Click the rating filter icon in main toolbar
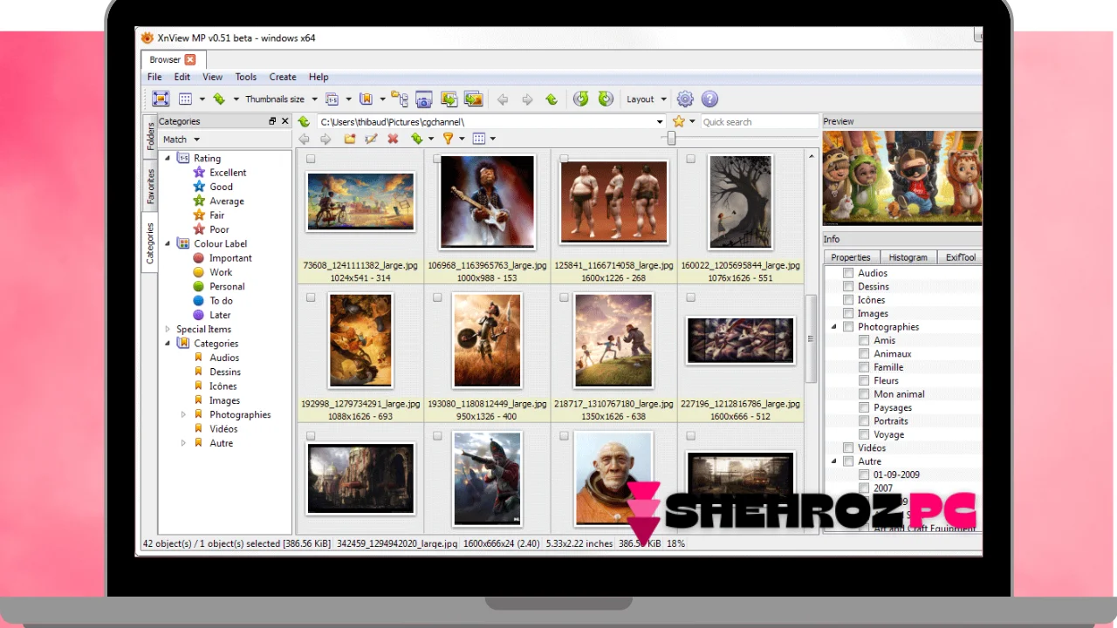Viewport: 1117px width, 628px height. coord(332,99)
